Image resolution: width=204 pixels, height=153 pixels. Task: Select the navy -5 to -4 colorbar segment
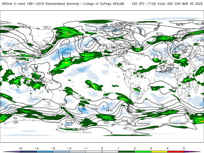click(28, 152)
